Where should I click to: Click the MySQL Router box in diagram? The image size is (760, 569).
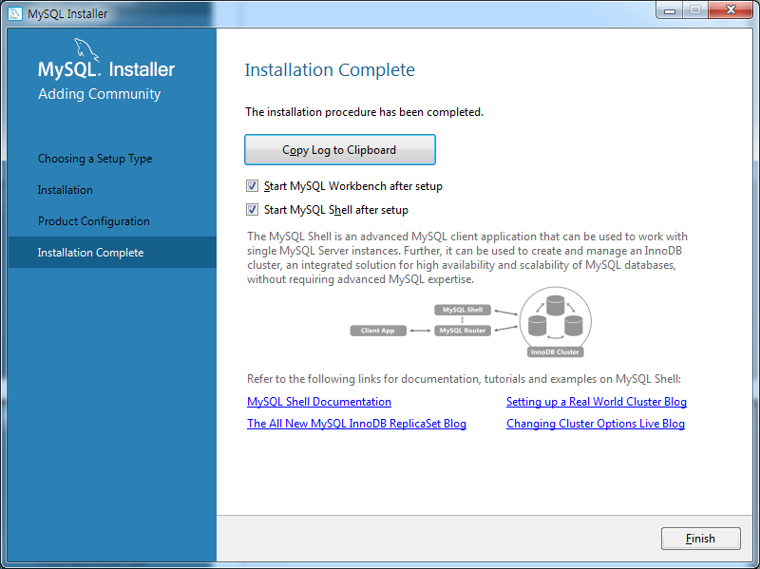tap(463, 331)
